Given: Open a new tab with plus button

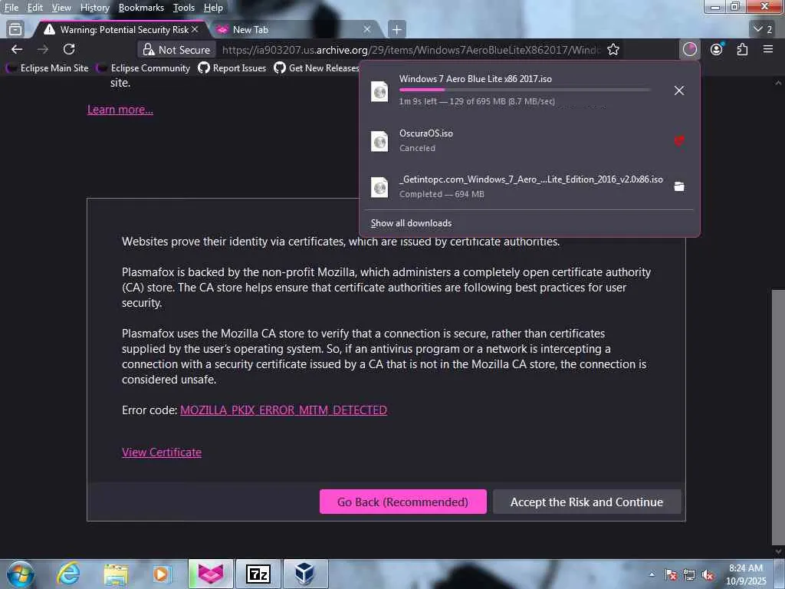Looking at the screenshot, I should click(396, 30).
